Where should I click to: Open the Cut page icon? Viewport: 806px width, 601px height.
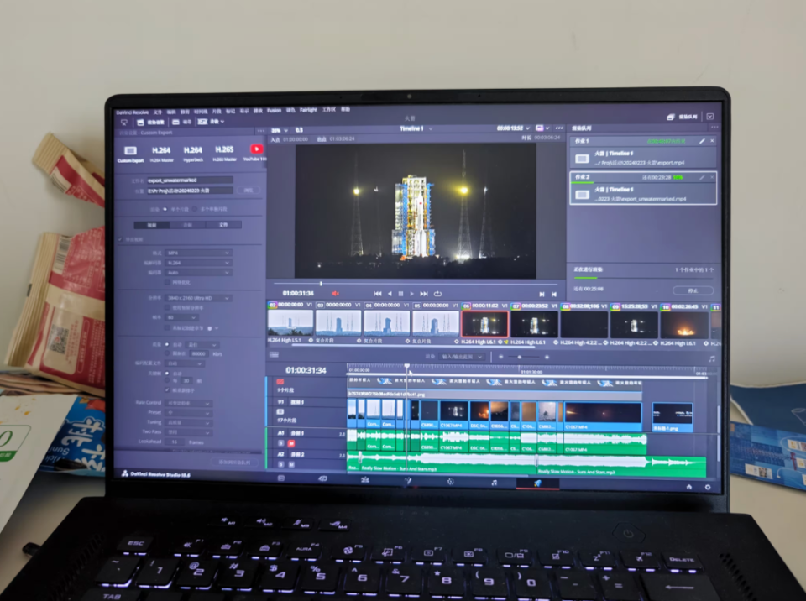[x=322, y=478]
